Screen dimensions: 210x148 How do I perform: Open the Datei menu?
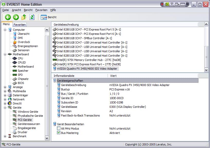[x=6, y=10]
